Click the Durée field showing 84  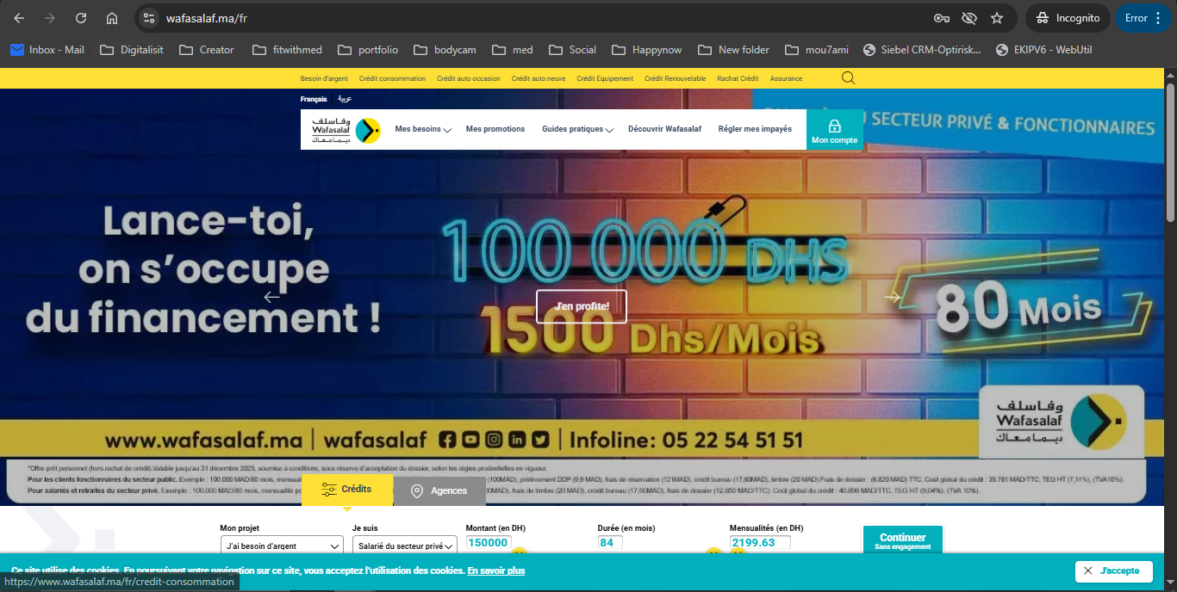pos(610,543)
